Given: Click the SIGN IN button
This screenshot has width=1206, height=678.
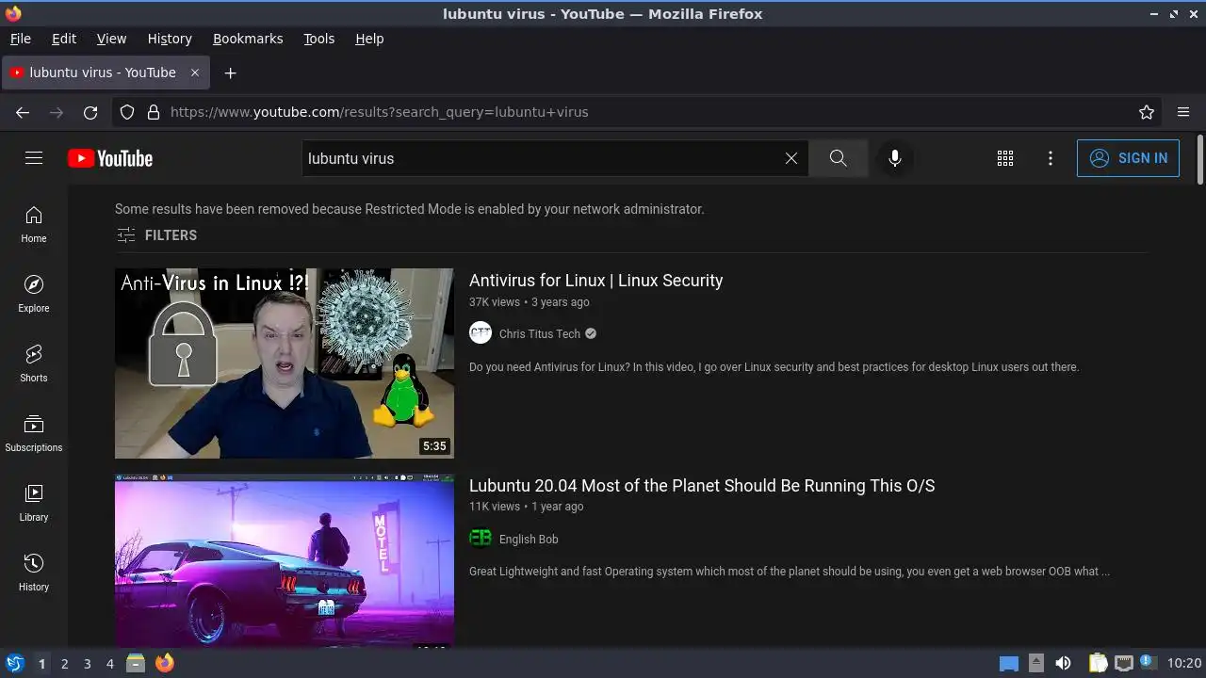Looking at the screenshot, I should 1128,158.
